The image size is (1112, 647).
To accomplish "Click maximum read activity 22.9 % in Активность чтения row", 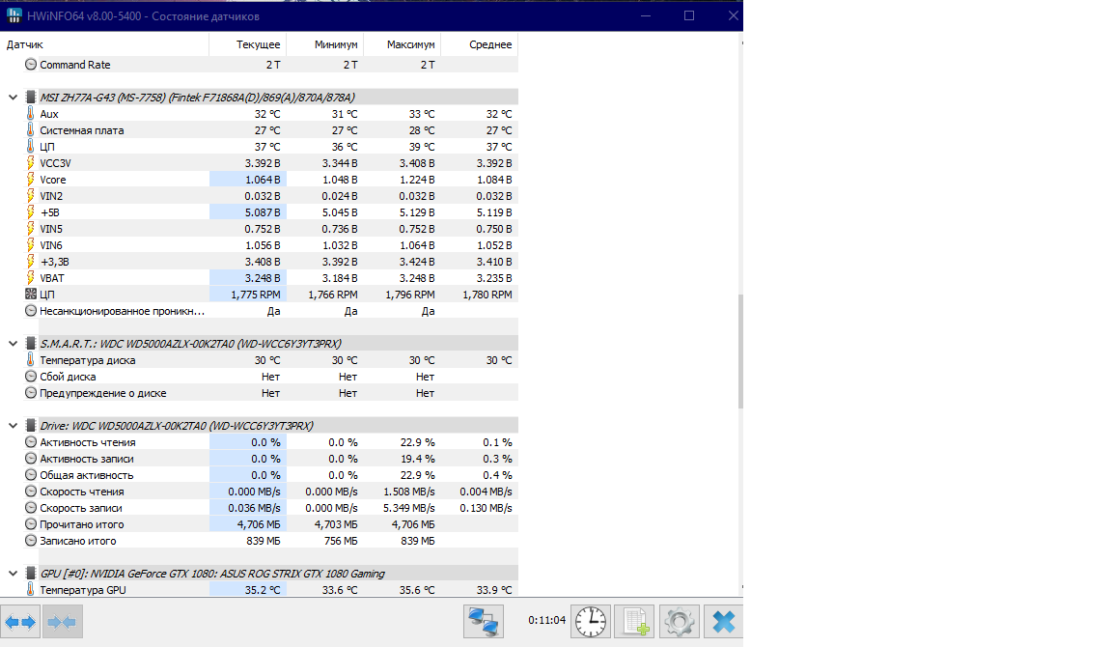I will point(418,442).
